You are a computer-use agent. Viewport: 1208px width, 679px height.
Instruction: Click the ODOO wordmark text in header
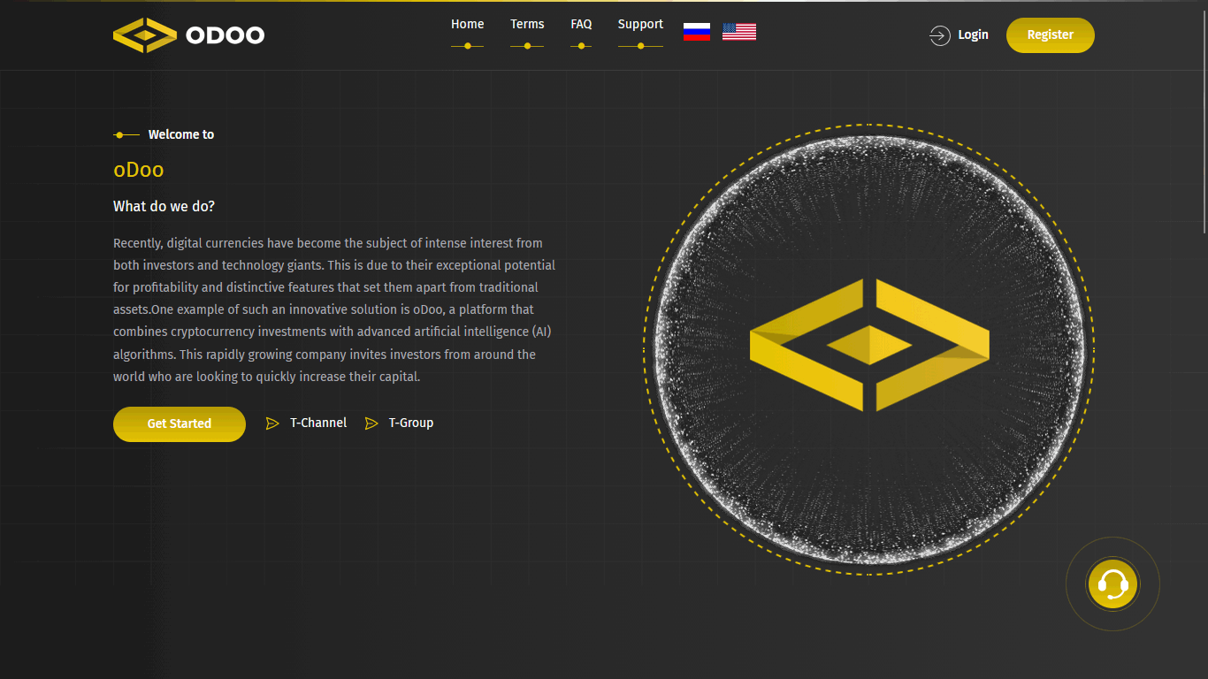pyautogui.click(x=225, y=35)
